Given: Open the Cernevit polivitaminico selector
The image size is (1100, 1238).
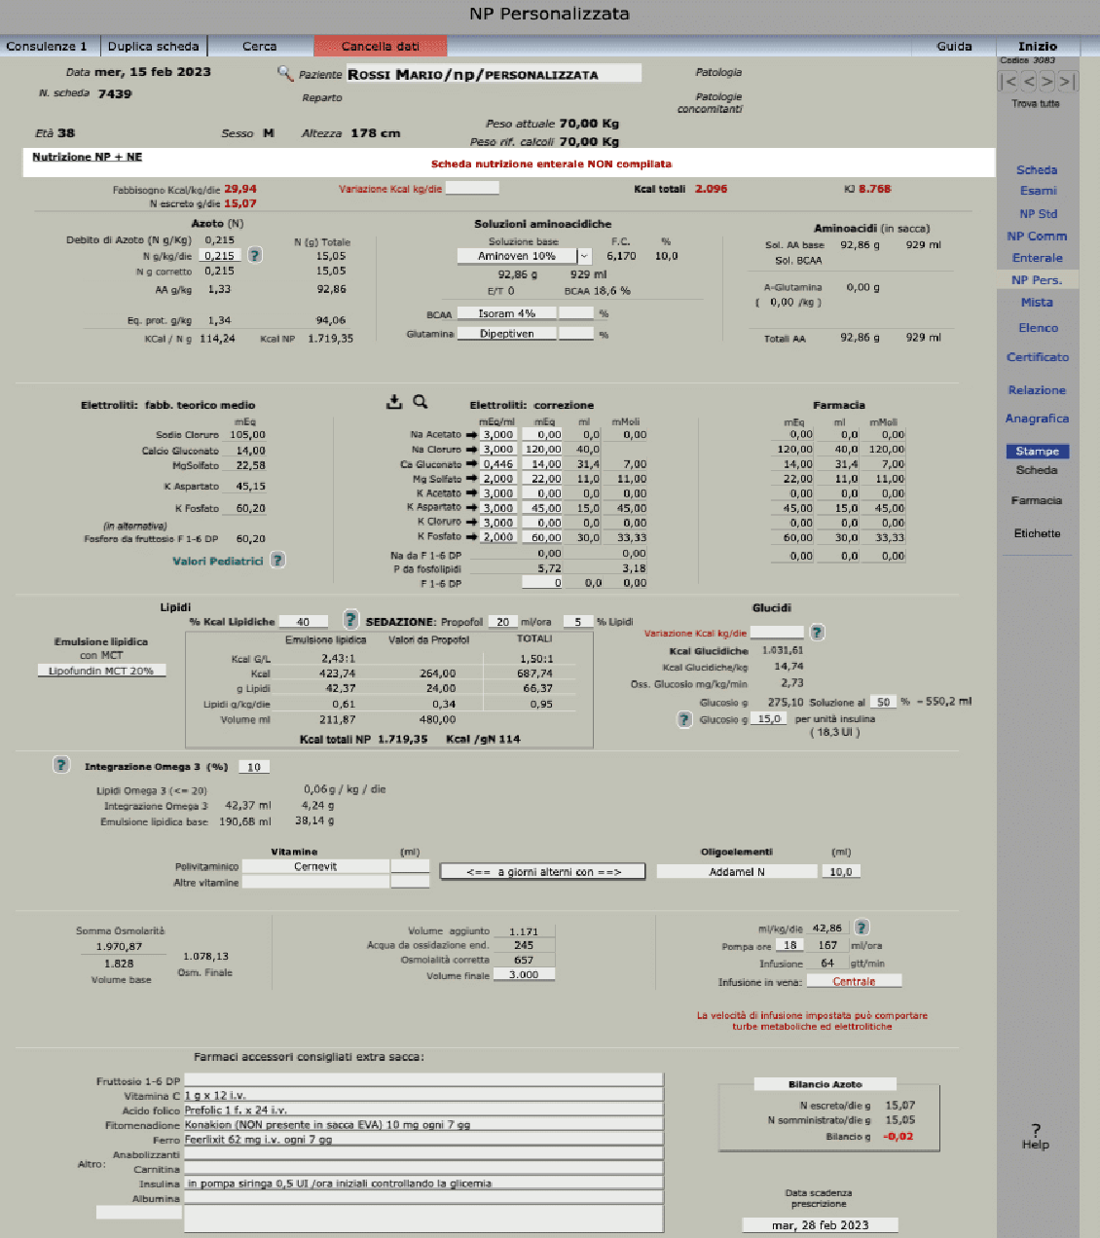Looking at the screenshot, I should point(315,866).
